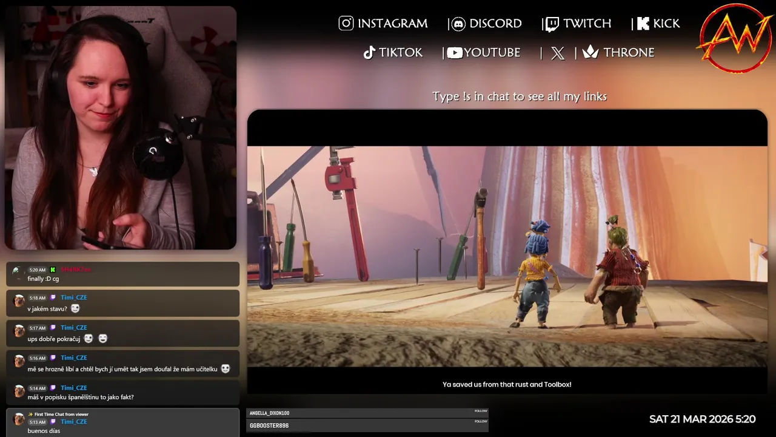Click emoji after 'že mám učitelku'

[226, 368]
